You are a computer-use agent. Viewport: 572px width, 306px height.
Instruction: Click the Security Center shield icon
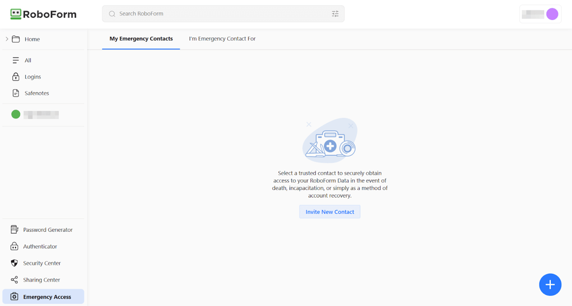[x=14, y=263]
